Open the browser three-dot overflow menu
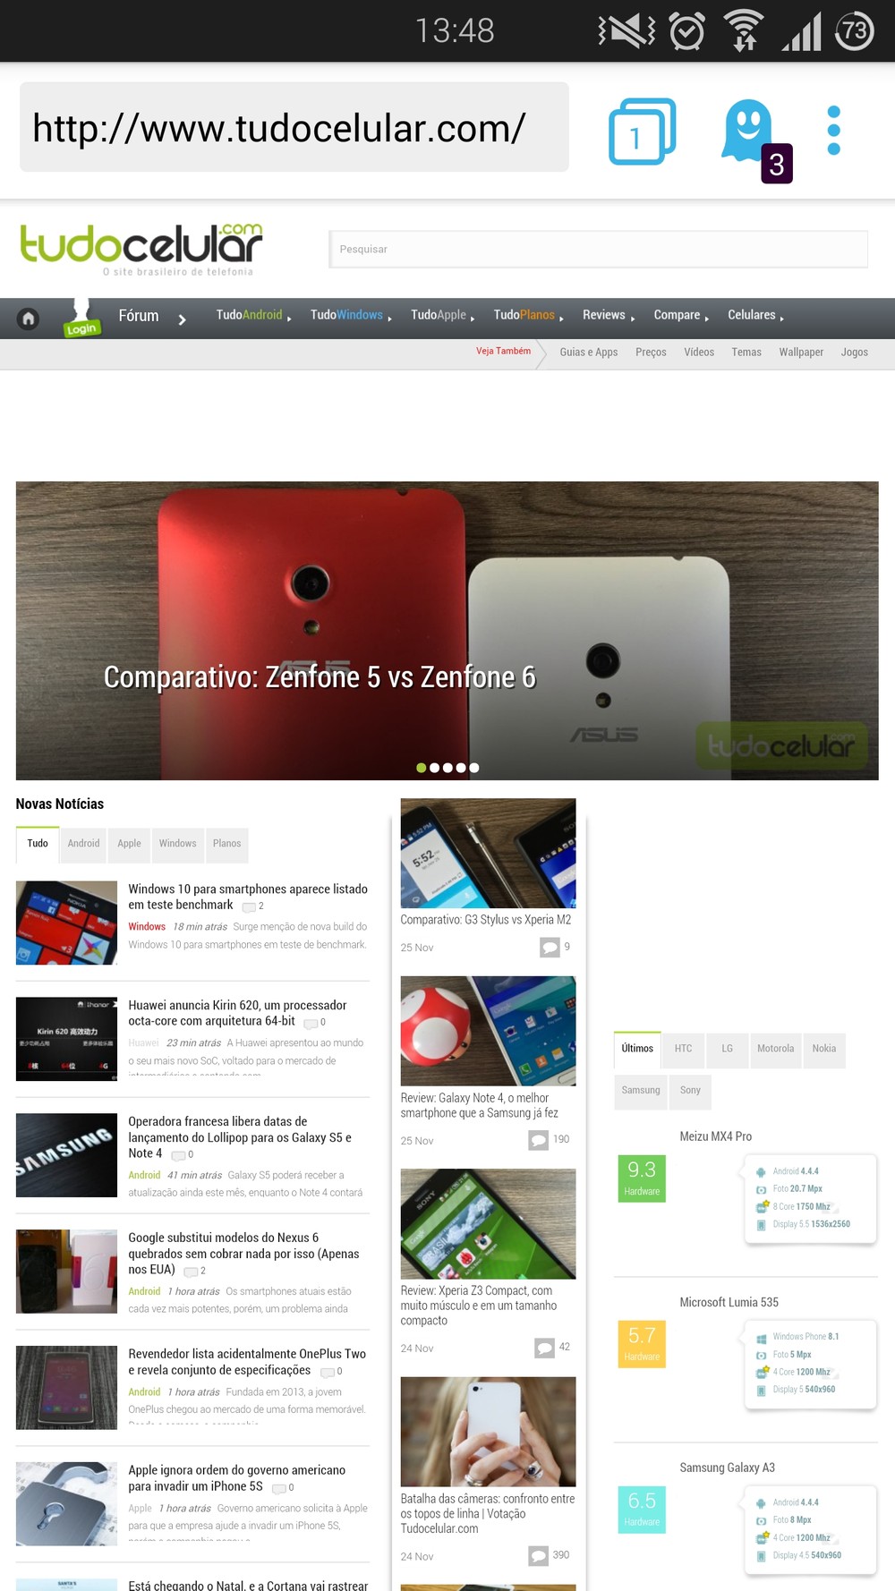This screenshot has width=895, height=1591. pyautogui.click(x=834, y=131)
